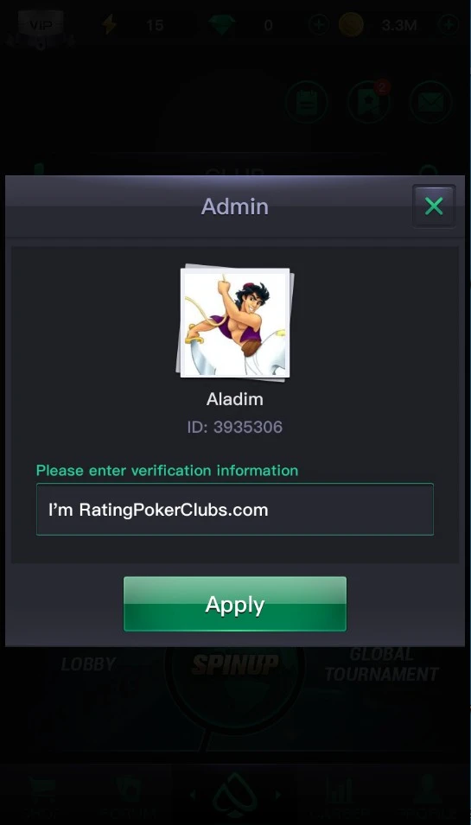Image resolution: width=471 pixels, height=825 pixels.
Task: Add coins with plus beside 3.3M
Action: [449, 25]
